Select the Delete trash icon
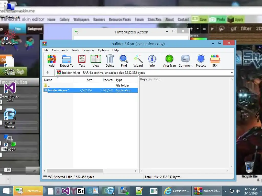The width and height of the screenshot is (262, 196). click(x=110, y=61)
